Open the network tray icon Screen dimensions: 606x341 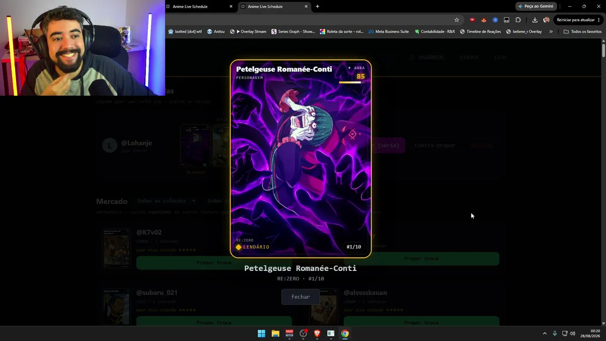tap(565, 333)
